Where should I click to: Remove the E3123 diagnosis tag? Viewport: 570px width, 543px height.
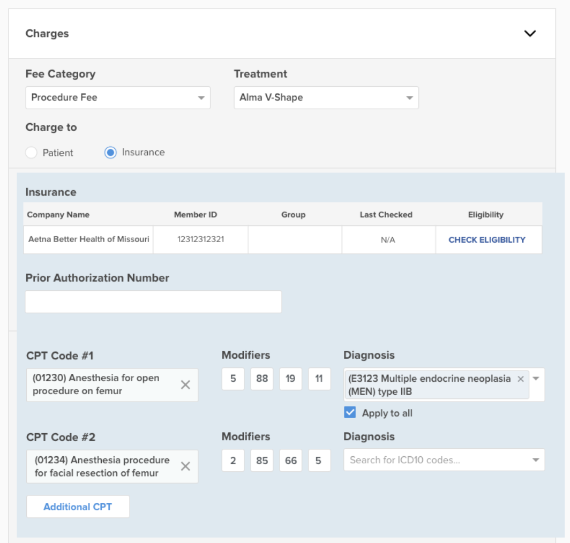pyautogui.click(x=521, y=379)
